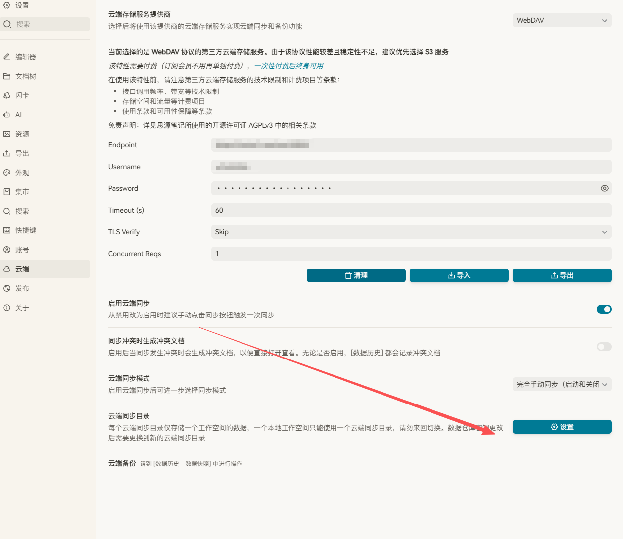This screenshot has height=539, width=623.
Task: Click the 存储空间和流量等计费项目 bullet
Action: pos(164,101)
